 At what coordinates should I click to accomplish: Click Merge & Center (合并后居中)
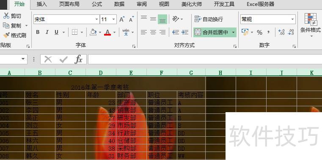click(x=212, y=33)
